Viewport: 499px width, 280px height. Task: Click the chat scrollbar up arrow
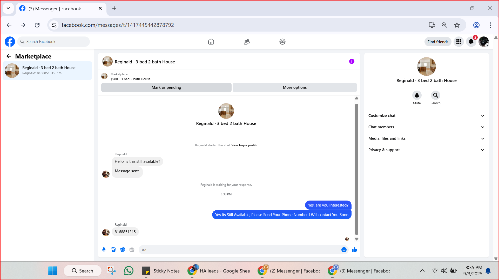(x=356, y=98)
